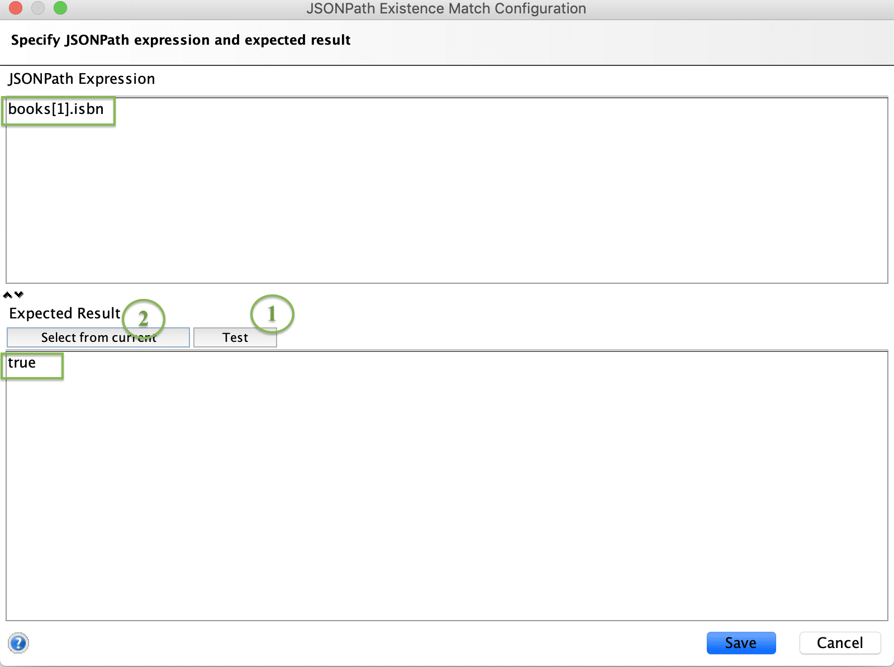Save the JSONPath match configuration

[741, 642]
